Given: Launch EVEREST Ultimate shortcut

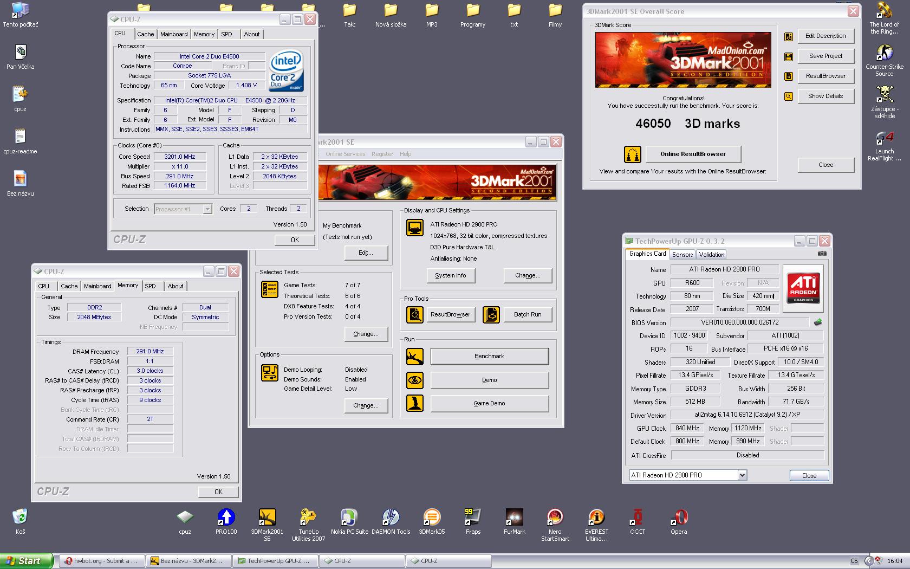Looking at the screenshot, I should click(596, 525).
